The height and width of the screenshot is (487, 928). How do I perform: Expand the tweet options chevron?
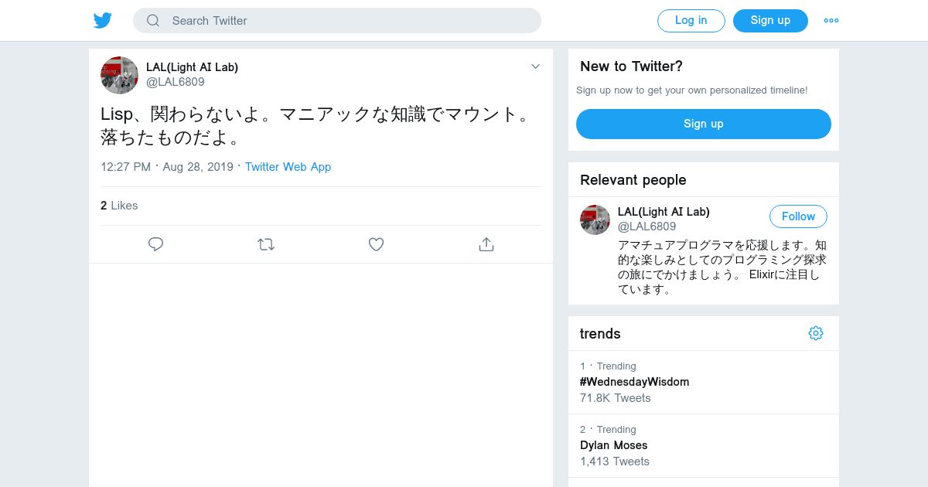tap(535, 66)
